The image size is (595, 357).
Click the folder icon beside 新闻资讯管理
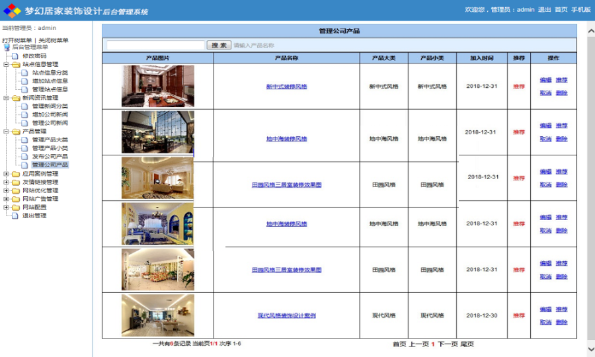tap(16, 98)
